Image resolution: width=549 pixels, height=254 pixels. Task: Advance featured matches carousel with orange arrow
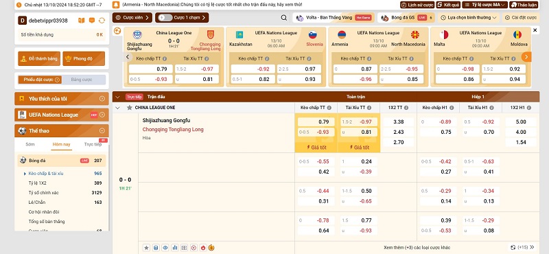[x=526, y=57]
